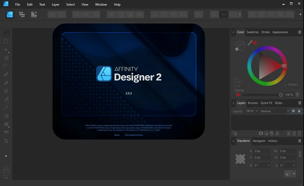
Task: Select the Corner tool
Action: [6, 66]
